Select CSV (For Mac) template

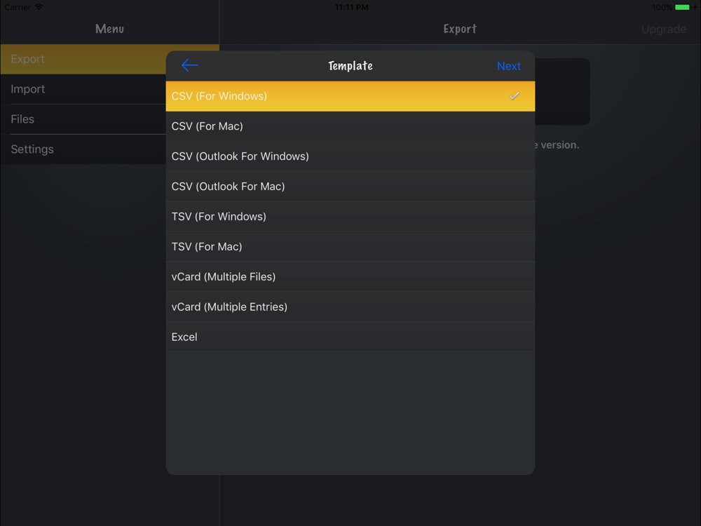pyautogui.click(x=350, y=126)
